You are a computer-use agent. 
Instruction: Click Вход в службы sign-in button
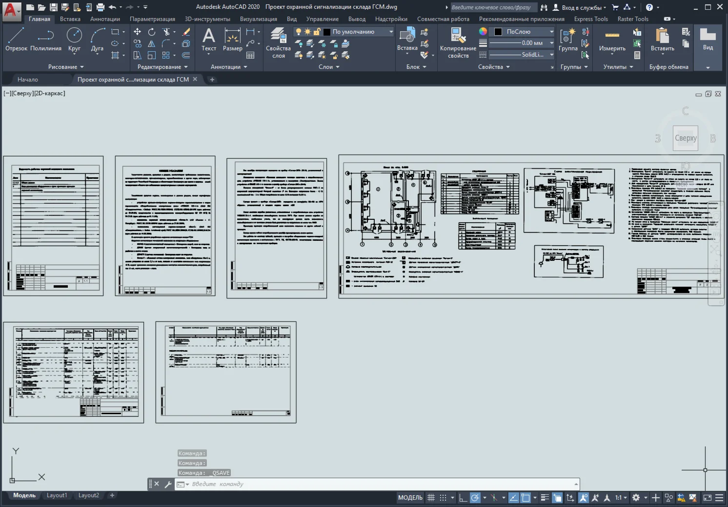coord(579,7)
